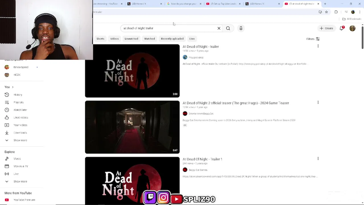Open the search Filters panel

[x=313, y=39]
